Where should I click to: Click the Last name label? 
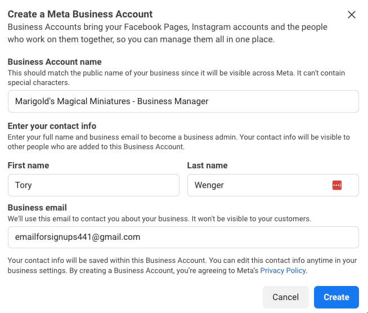tap(207, 166)
